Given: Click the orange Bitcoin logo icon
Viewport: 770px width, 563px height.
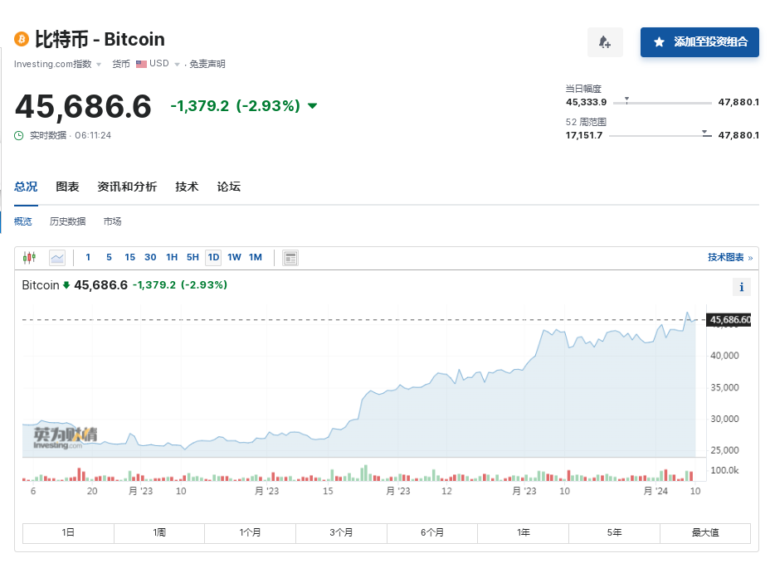Looking at the screenshot, I should pos(22,39).
